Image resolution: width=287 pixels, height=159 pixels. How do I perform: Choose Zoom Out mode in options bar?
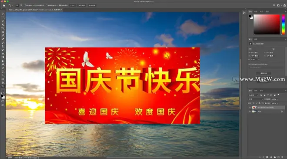[21, 6]
